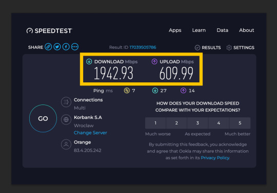Image resolution: width=277 pixels, height=193 pixels.
Task: Open RESULTS history
Action: pos(211,48)
